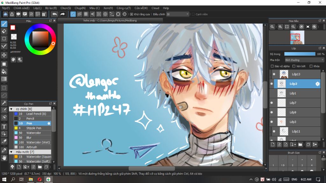Click the Redo arrow
The image size is (326, 183).
coord(62,14)
